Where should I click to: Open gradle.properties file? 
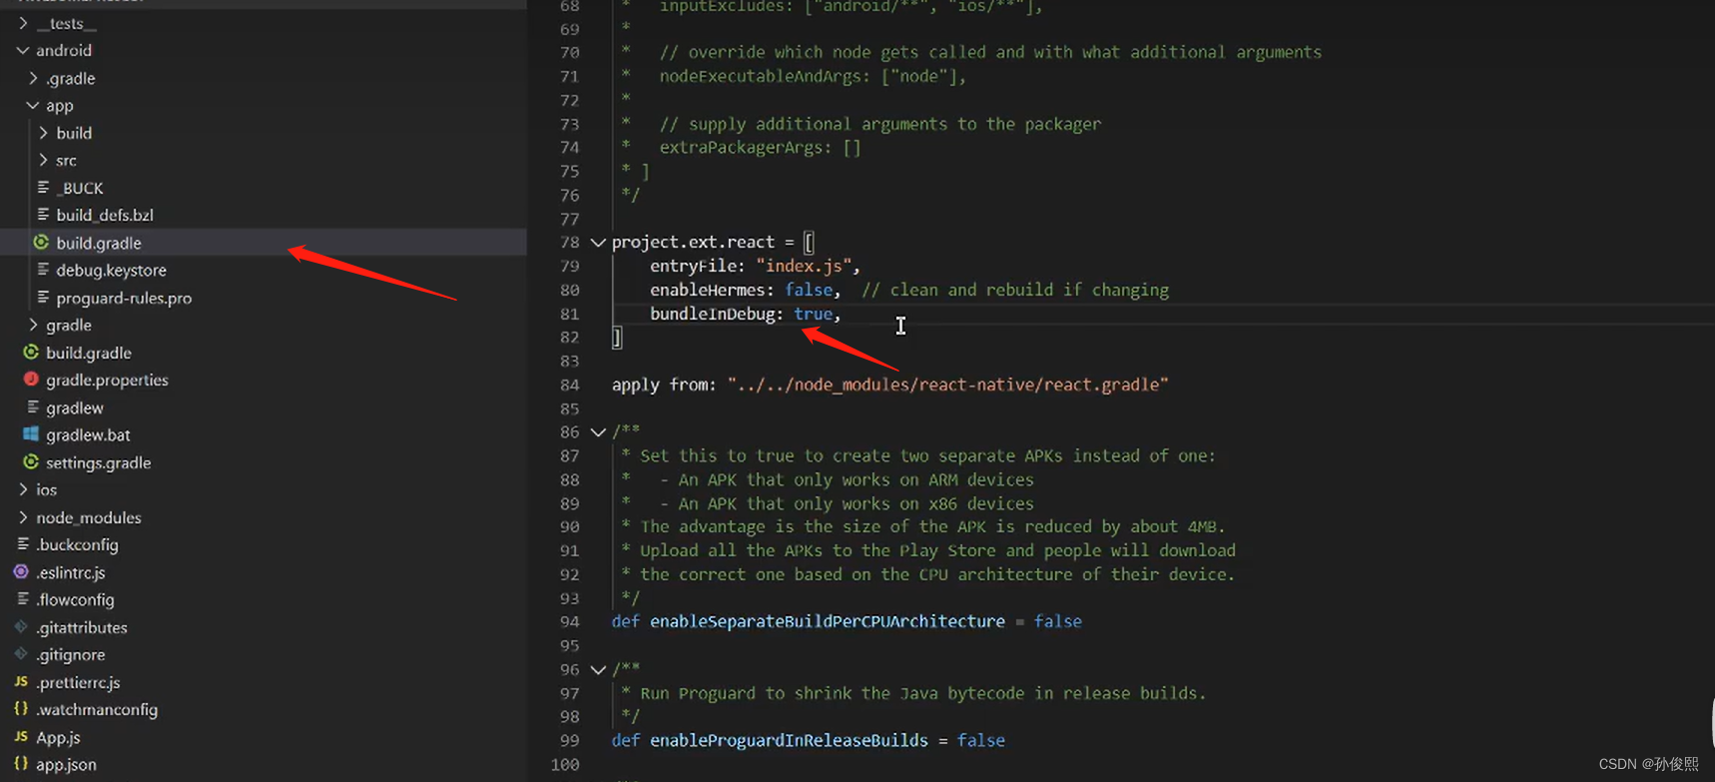(x=107, y=380)
